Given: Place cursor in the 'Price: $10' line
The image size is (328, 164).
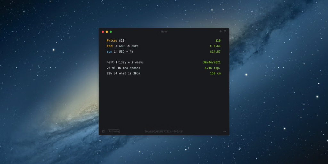Looking at the screenshot, I should [x=115, y=41].
